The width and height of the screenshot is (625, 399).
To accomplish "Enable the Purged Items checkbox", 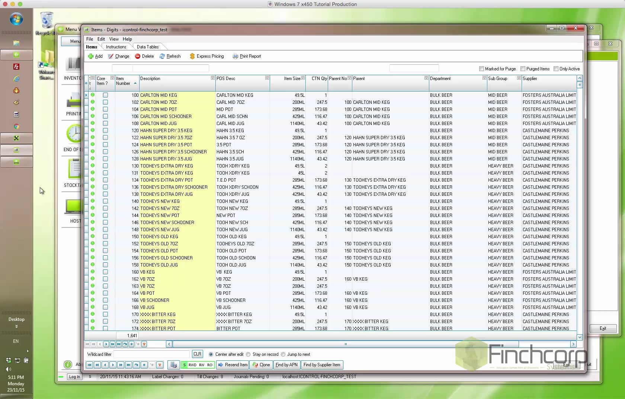I will tap(523, 69).
